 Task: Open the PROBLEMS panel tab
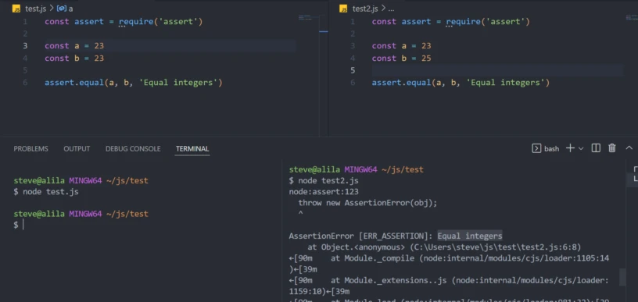31,149
